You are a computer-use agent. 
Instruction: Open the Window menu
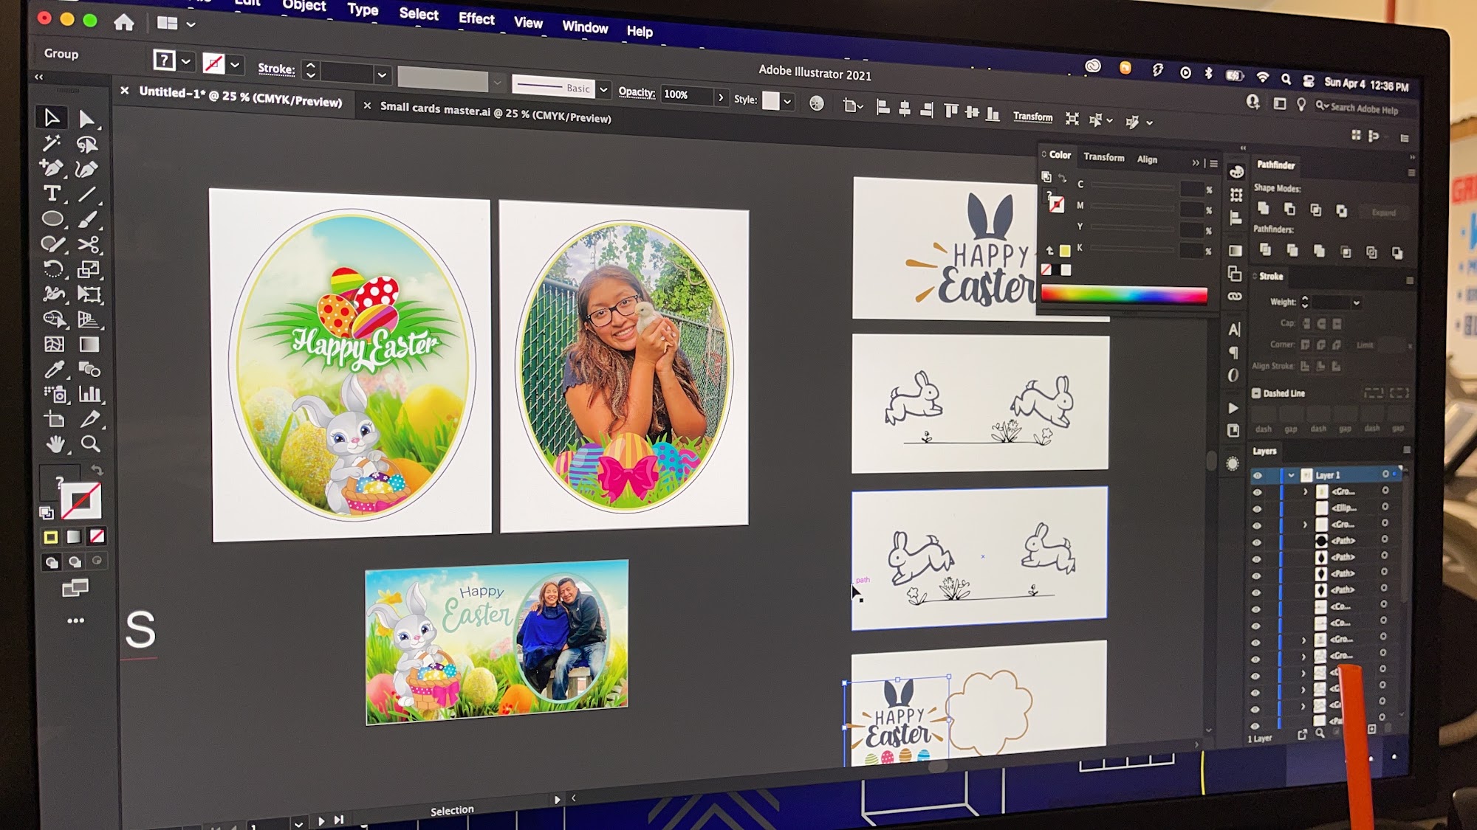click(x=585, y=27)
